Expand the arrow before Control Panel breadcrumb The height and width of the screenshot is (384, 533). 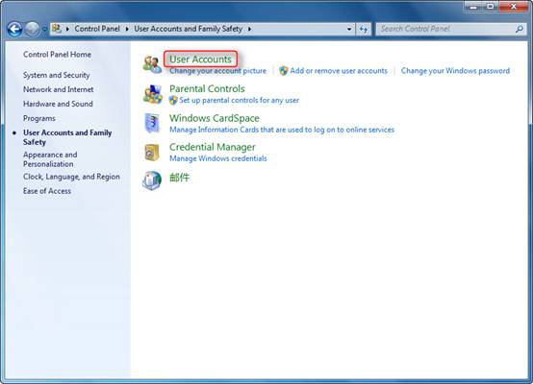click(67, 29)
